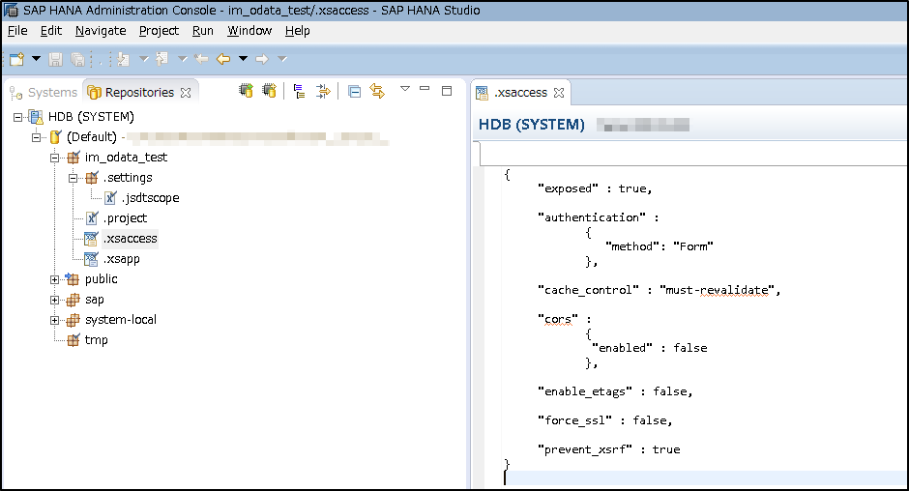909x491 pixels.
Task: Click the New wizard toolbar icon
Action: point(16,59)
